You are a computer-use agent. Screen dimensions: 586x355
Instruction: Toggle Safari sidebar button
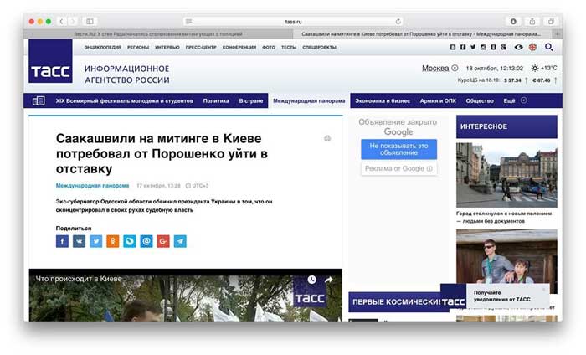tap(90, 21)
